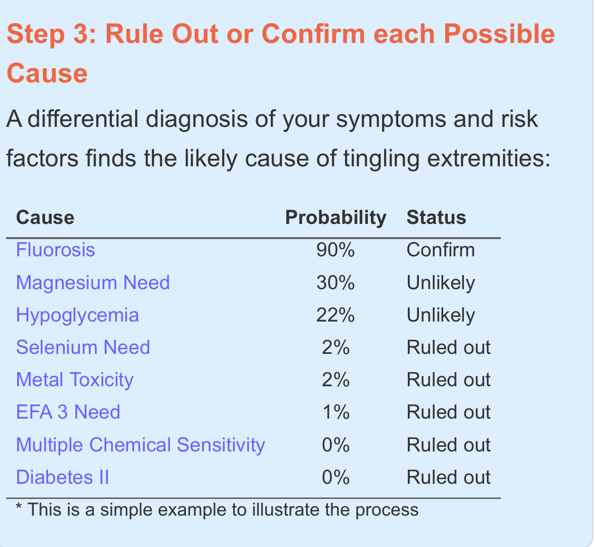Visit the Metal Toxicity link
Viewport: 595px width, 547px height.
coord(75,380)
